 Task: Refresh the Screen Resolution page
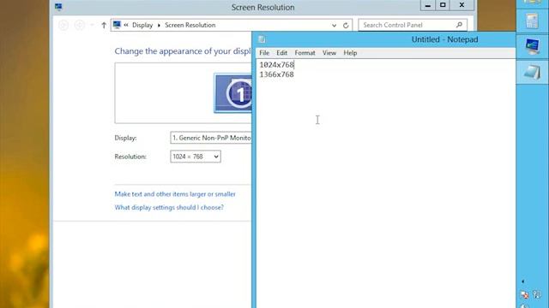click(x=346, y=25)
